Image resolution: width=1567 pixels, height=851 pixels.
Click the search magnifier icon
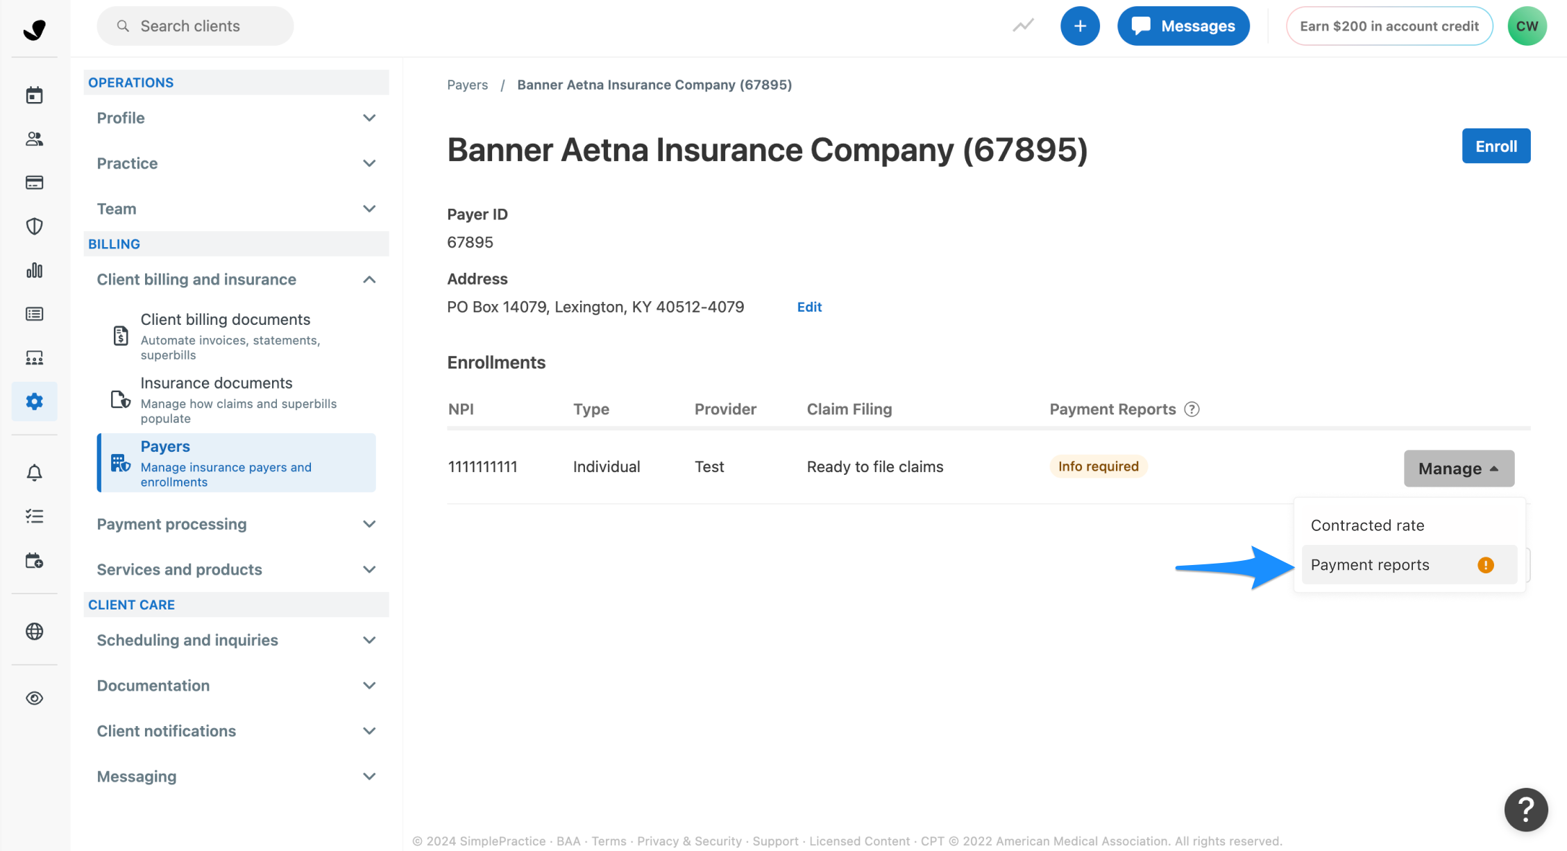coord(123,26)
